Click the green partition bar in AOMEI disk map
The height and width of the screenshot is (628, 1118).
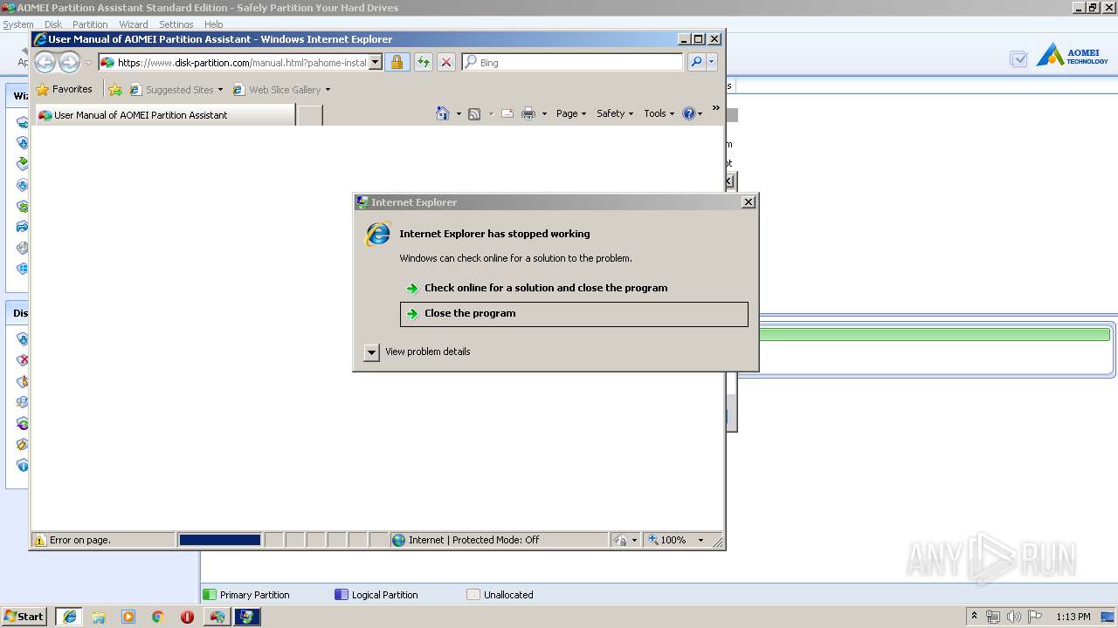(x=934, y=334)
